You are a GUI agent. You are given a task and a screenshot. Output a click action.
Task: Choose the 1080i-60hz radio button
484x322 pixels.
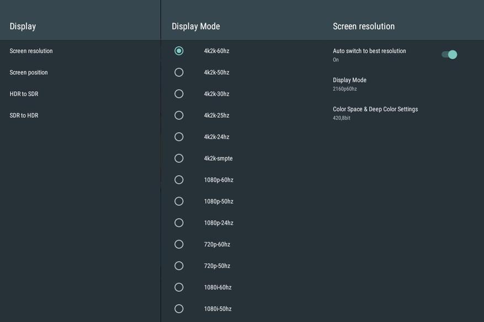(179, 287)
